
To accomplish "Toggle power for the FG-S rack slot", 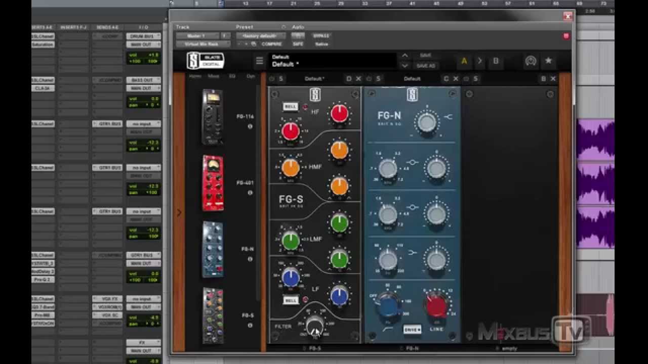I will tap(272, 79).
